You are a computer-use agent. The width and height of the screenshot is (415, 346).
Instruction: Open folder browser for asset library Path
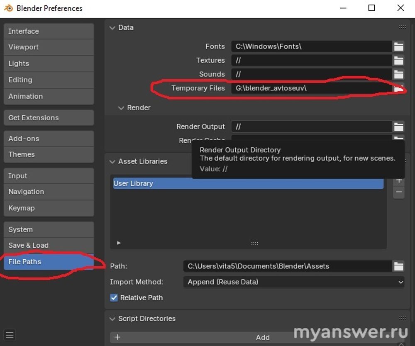398,266
